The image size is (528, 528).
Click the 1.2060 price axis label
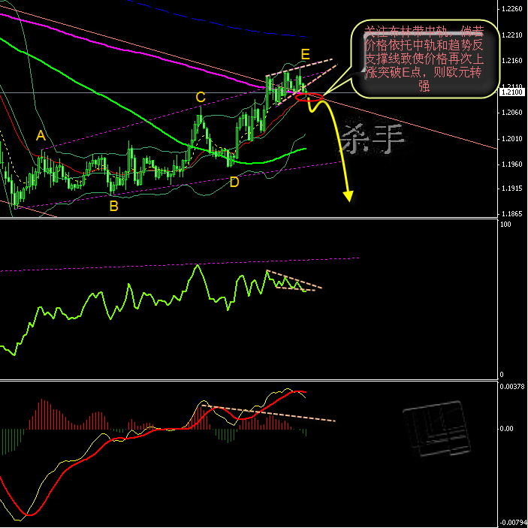coord(511,113)
